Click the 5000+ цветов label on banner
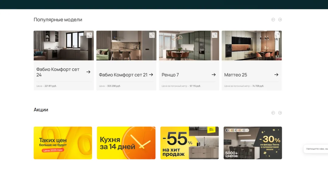This screenshot has width=328, height=169. point(231,154)
